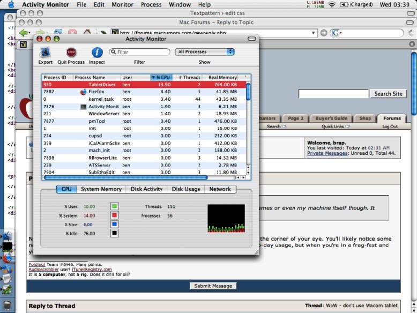The width and height of the screenshot is (417, 313).
Task: Click the battery Charged status icon
Action: [344, 4]
